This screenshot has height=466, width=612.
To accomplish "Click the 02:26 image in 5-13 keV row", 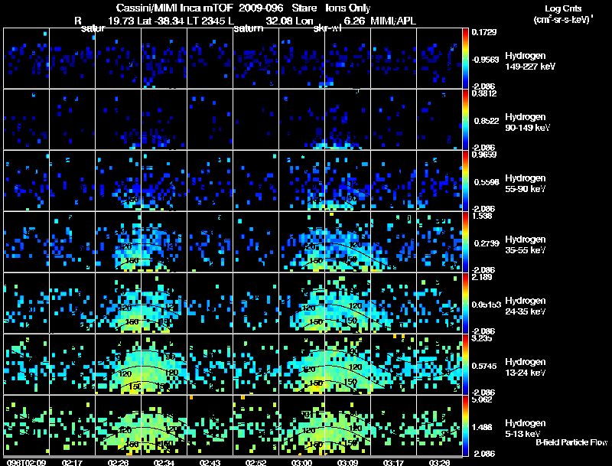I will click(119, 425).
